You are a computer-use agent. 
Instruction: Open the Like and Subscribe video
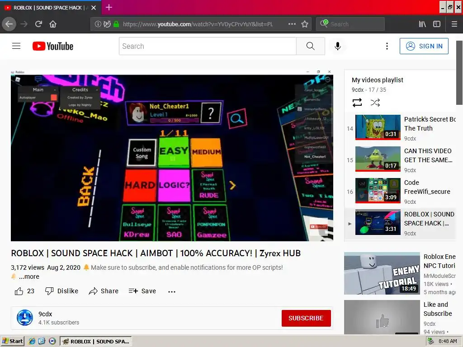tap(400, 317)
